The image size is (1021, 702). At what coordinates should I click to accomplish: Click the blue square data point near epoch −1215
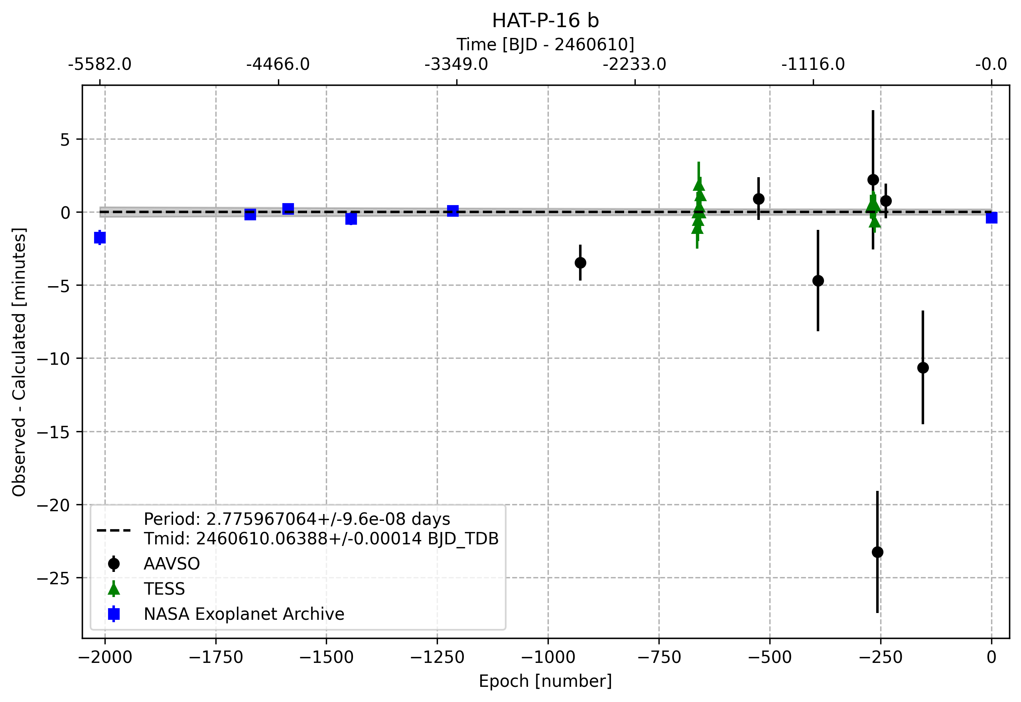453,211
